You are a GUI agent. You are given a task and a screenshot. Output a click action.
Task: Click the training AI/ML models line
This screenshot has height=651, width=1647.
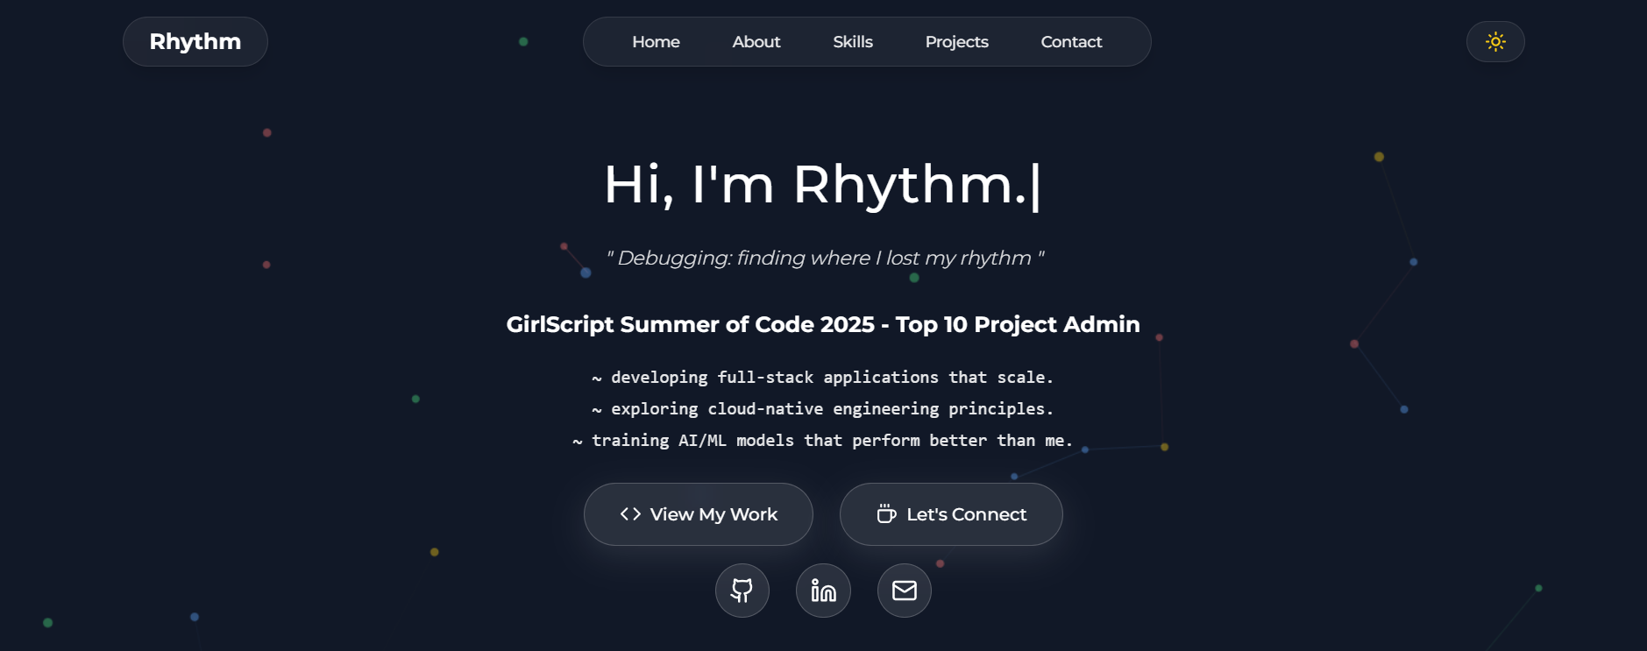click(x=822, y=440)
